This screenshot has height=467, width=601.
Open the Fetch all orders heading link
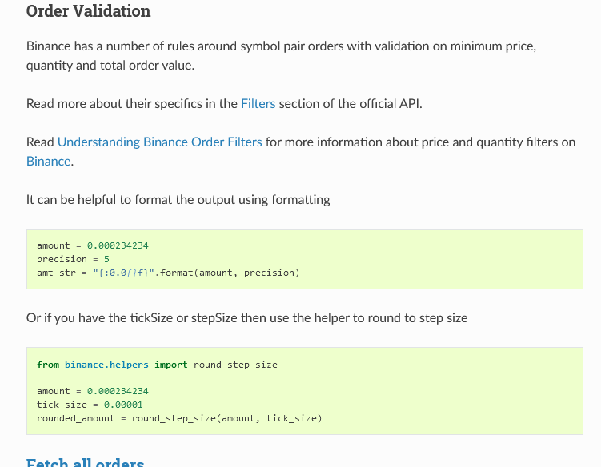point(85,461)
